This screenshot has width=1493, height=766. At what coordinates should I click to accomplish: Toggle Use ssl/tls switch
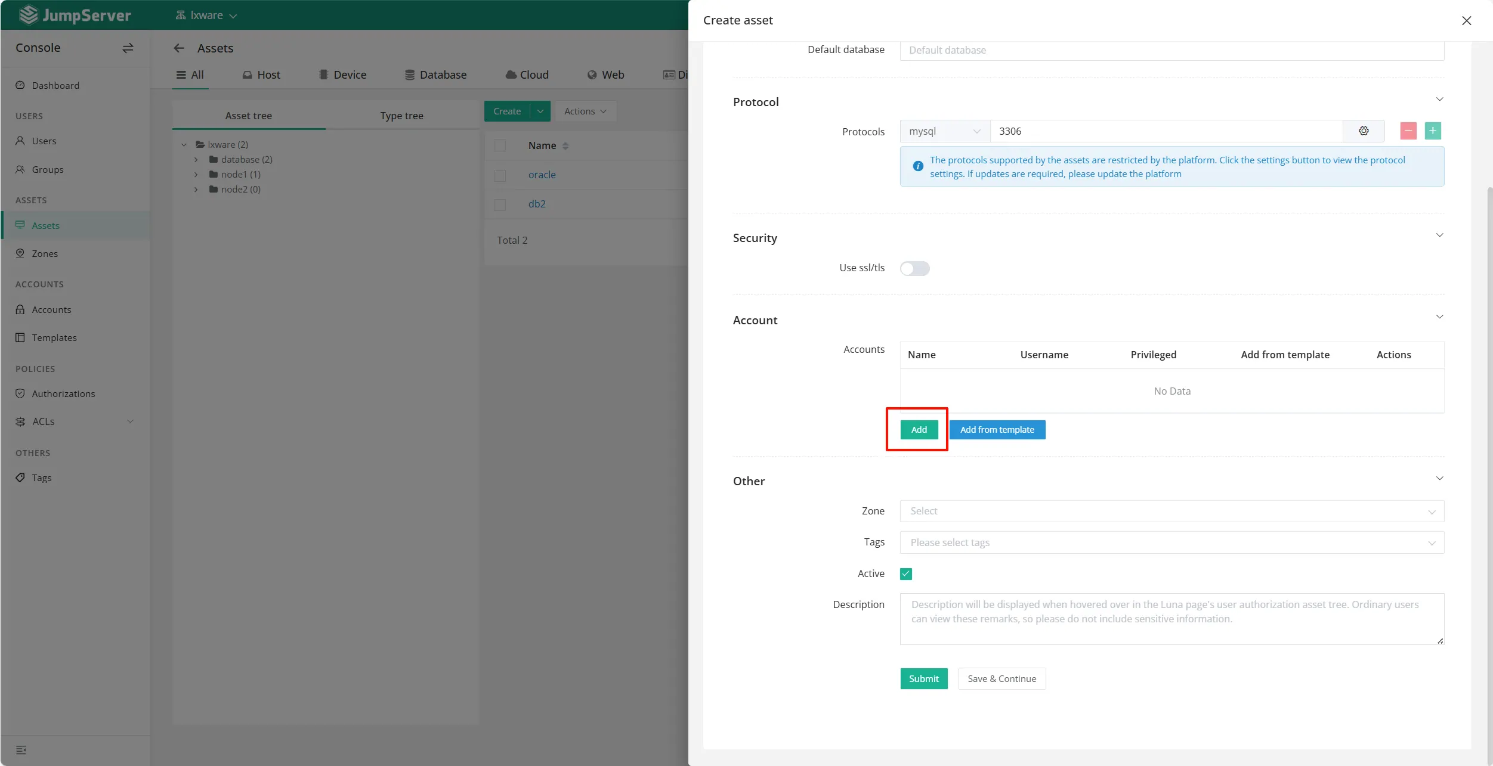coord(914,269)
